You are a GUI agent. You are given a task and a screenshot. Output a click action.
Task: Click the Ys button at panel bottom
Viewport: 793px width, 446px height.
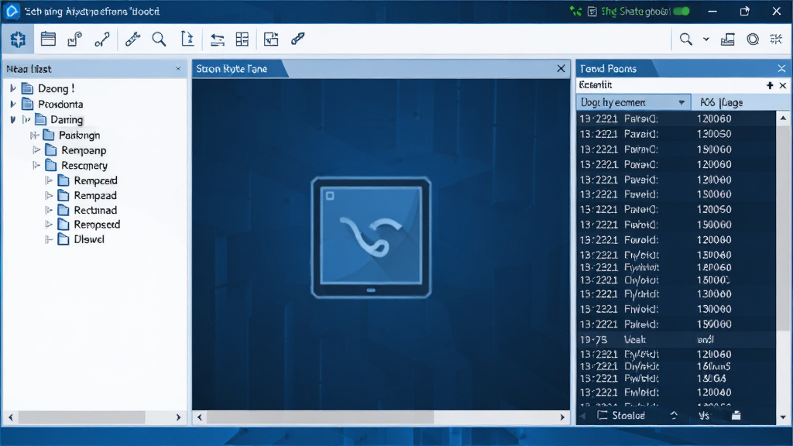click(704, 415)
